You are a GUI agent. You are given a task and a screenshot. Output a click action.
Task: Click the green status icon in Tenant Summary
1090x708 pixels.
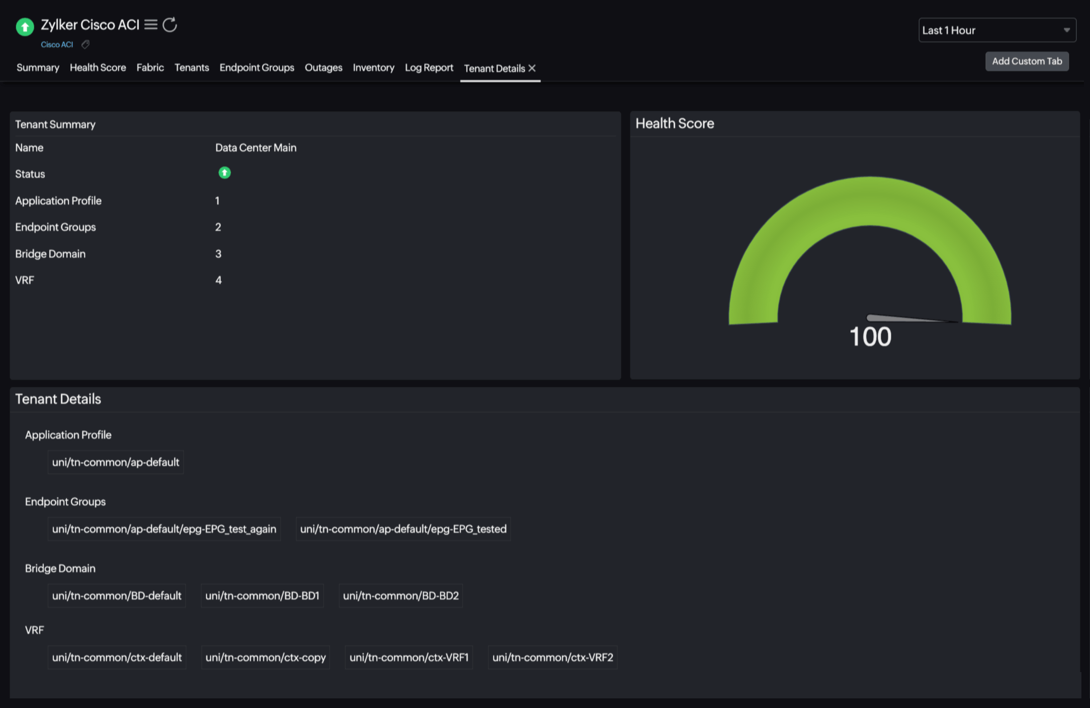point(224,173)
